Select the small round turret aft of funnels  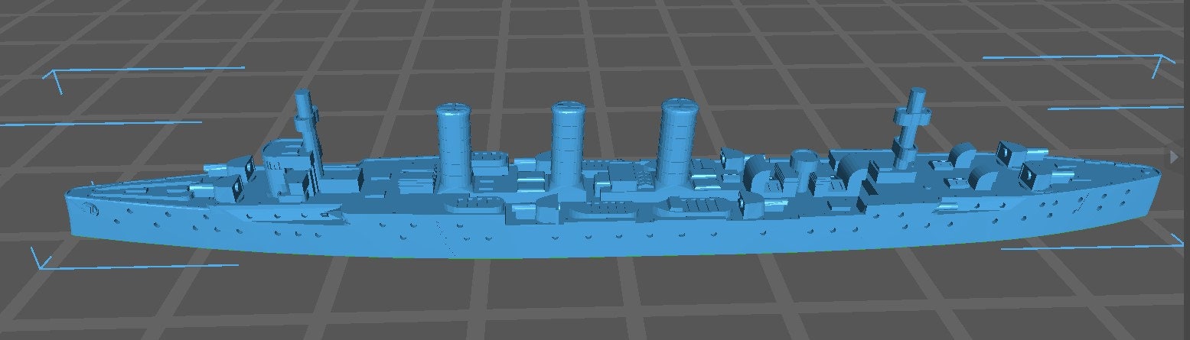pos(802,163)
